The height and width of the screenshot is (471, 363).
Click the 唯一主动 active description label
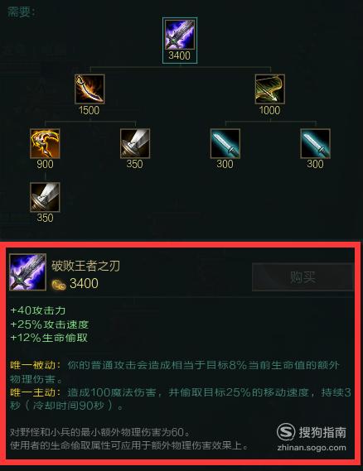click(35, 392)
